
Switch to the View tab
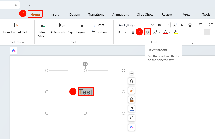pyautogui.click(x=187, y=14)
